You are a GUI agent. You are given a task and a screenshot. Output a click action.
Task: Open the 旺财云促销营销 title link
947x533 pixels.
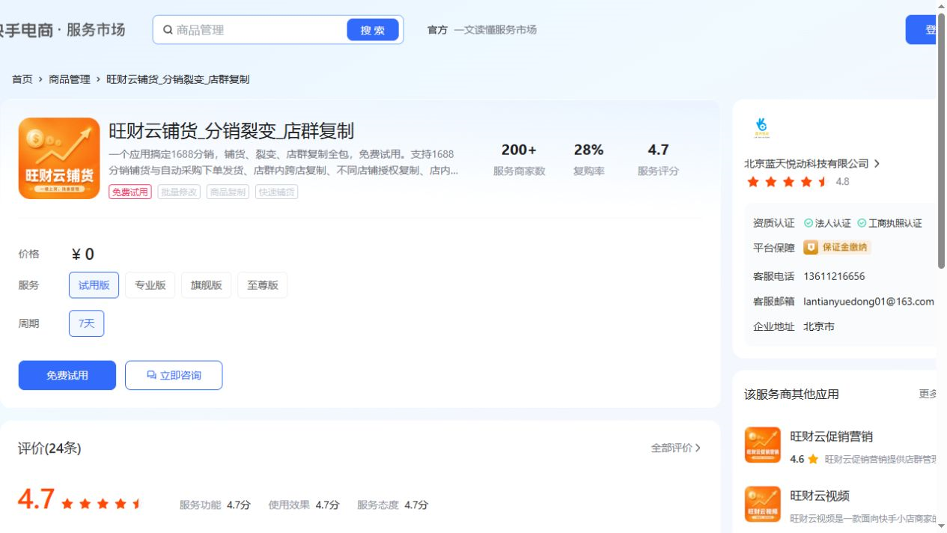831,436
